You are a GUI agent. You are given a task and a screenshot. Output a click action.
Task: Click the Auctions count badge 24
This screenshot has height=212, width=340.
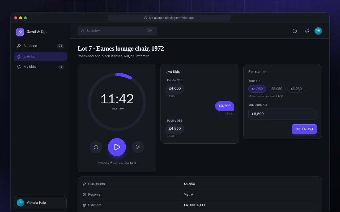pyautogui.click(x=60, y=46)
